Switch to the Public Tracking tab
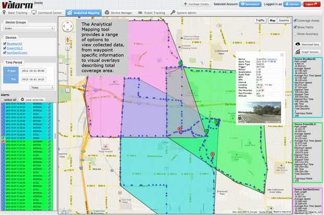This screenshot has height=215, width=324. (x=152, y=13)
